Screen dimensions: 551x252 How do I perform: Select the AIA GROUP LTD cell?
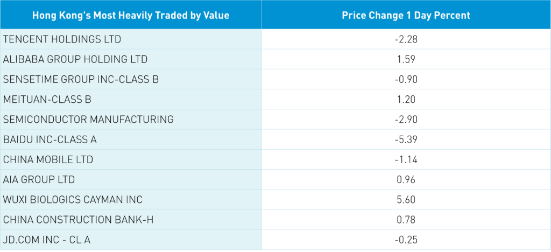point(39,179)
